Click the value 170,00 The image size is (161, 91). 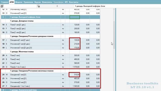[x=77, y=48]
